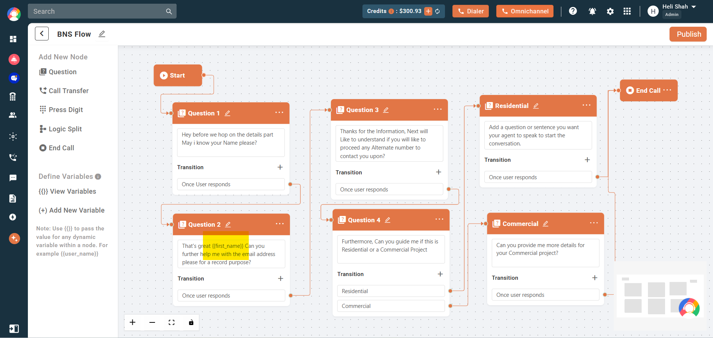
Task: Add a transition to Question 4
Action: coord(440,274)
